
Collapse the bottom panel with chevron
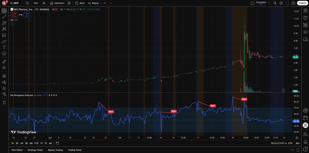point(292,150)
